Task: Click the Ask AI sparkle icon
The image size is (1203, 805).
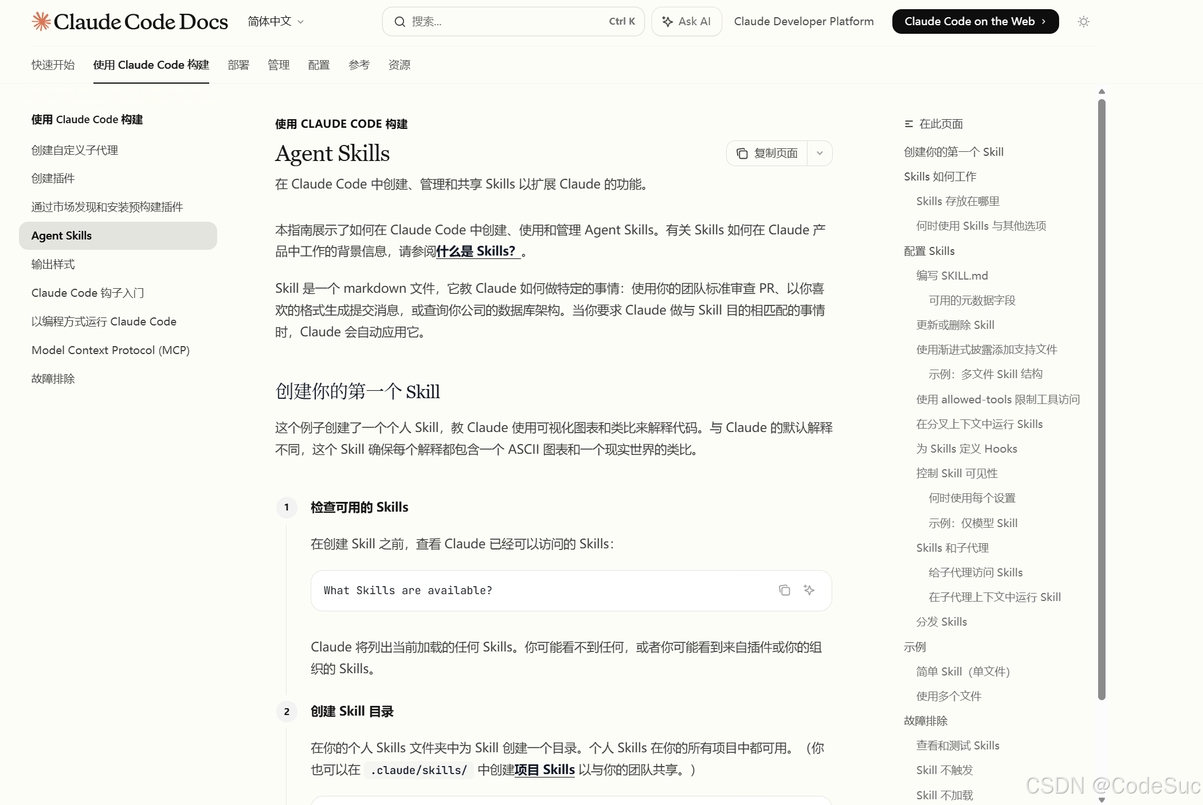Action: point(667,21)
